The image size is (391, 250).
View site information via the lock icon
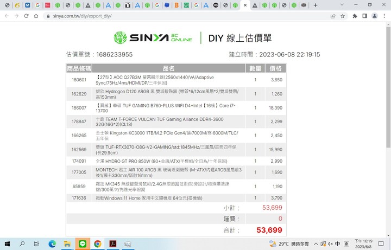(x=48, y=16)
